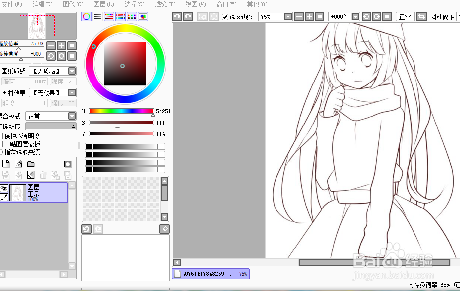Click the scratchpad undo arrow
The image size is (460, 291).
click(86, 229)
